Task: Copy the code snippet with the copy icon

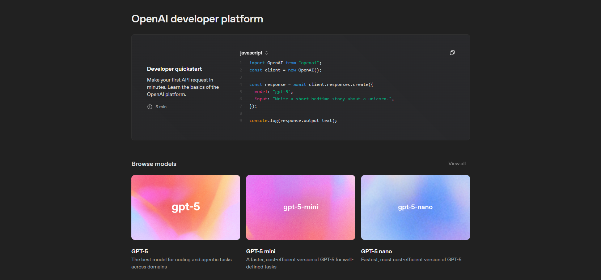Action: (452, 53)
